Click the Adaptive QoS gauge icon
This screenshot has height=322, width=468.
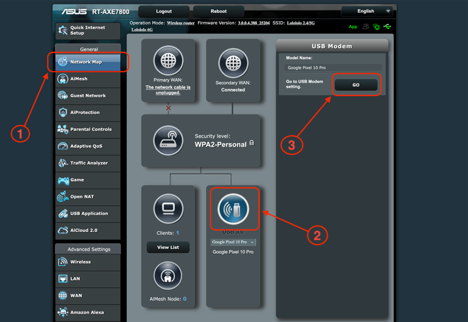[63, 146]
